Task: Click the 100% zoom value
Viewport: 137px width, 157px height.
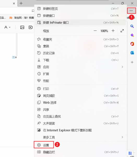Action: coord(104,31)
